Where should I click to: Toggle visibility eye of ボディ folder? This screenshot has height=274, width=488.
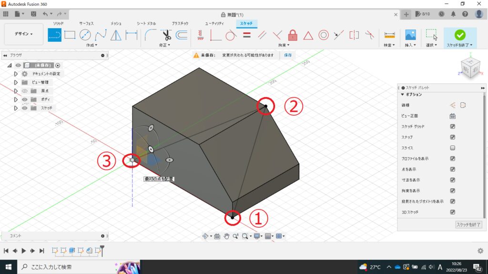[x=25, y=99]
